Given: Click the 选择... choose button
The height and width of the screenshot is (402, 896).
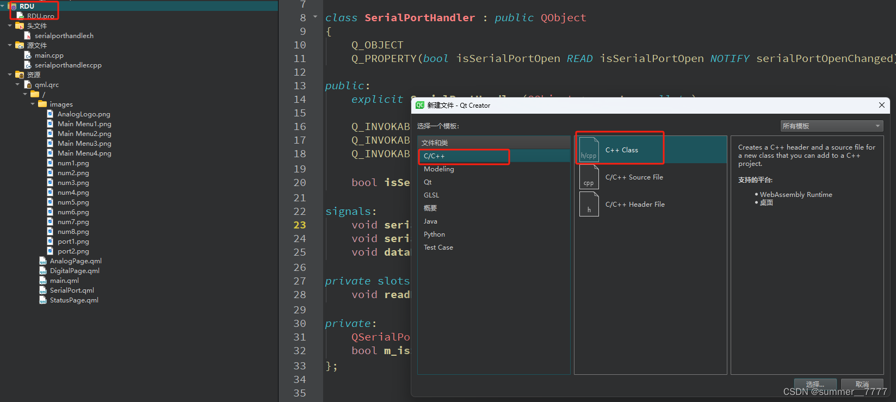Looking at the screenshot, I should (x=815, y=384).
